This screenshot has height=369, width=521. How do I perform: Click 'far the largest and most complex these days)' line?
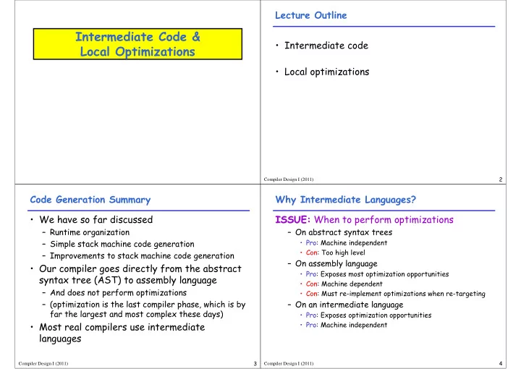(137, 314)
